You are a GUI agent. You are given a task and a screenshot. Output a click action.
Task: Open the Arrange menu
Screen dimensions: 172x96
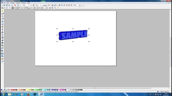point(12,3)
